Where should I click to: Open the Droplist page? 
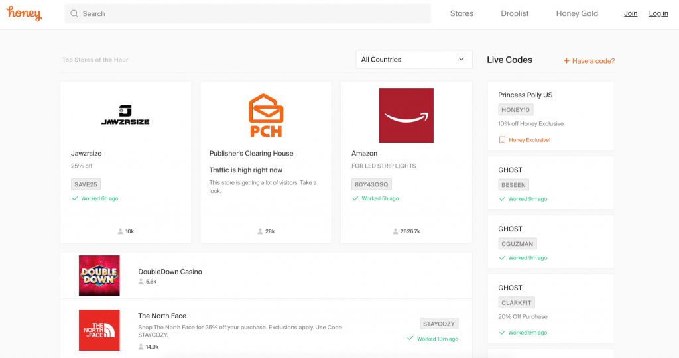[515, 13]
